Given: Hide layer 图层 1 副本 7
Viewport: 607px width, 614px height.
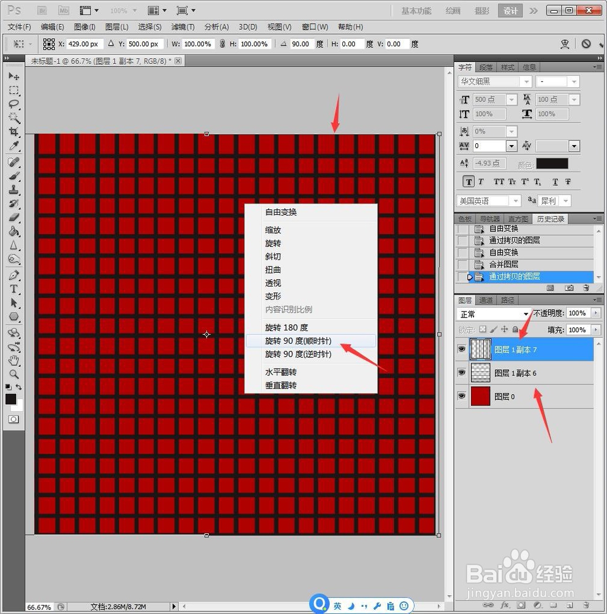Looking at the screenshot, I should pos(462,349).
